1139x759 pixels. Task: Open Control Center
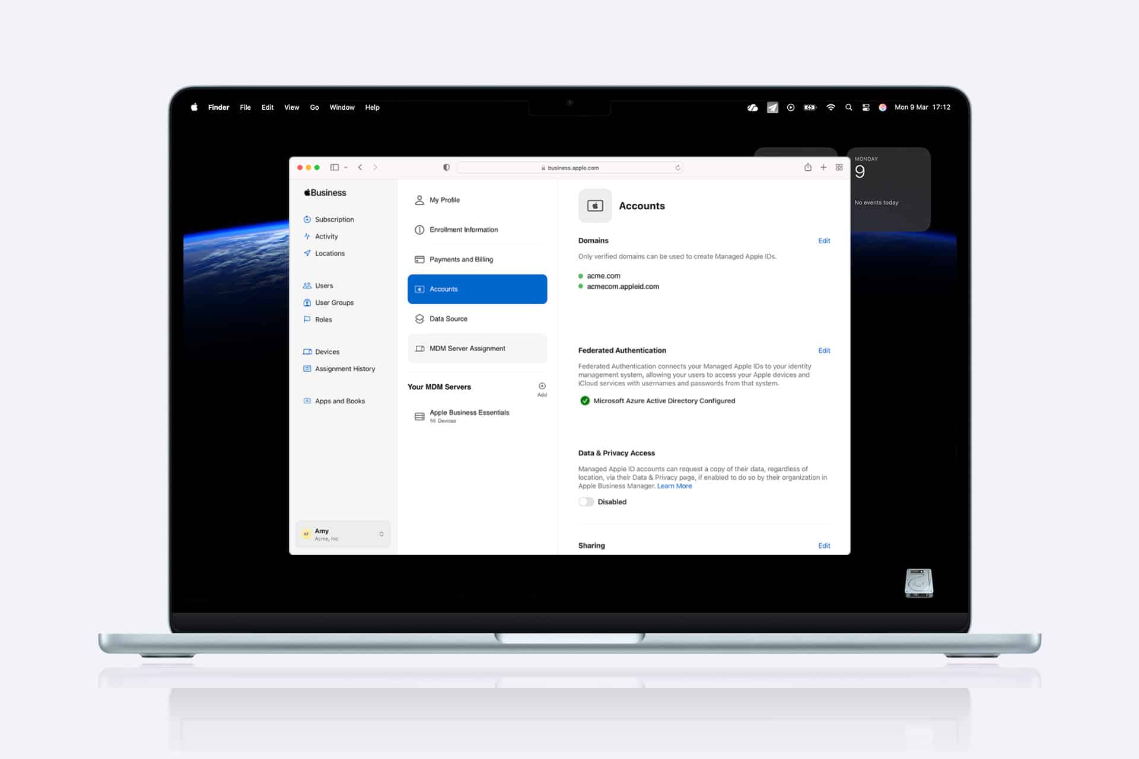point(866,107)
